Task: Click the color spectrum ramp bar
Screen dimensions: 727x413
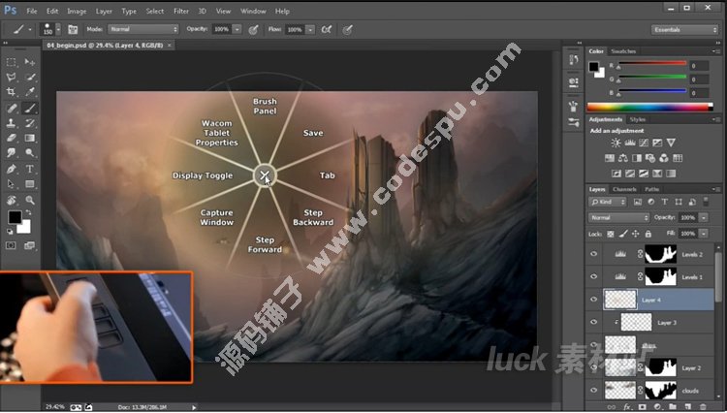Action: (x=650, y=107)
